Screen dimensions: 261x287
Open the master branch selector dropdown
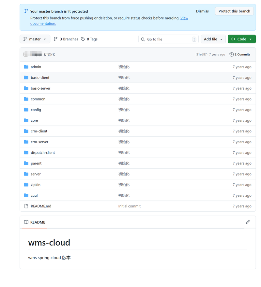[x=35, y=39]
